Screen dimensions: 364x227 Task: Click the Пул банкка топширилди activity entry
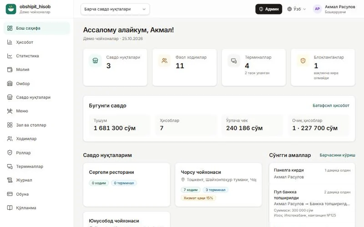coord(312,203)
